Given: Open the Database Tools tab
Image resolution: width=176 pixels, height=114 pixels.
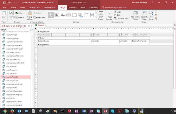Looking at the screenshot, I should [49, 7].
